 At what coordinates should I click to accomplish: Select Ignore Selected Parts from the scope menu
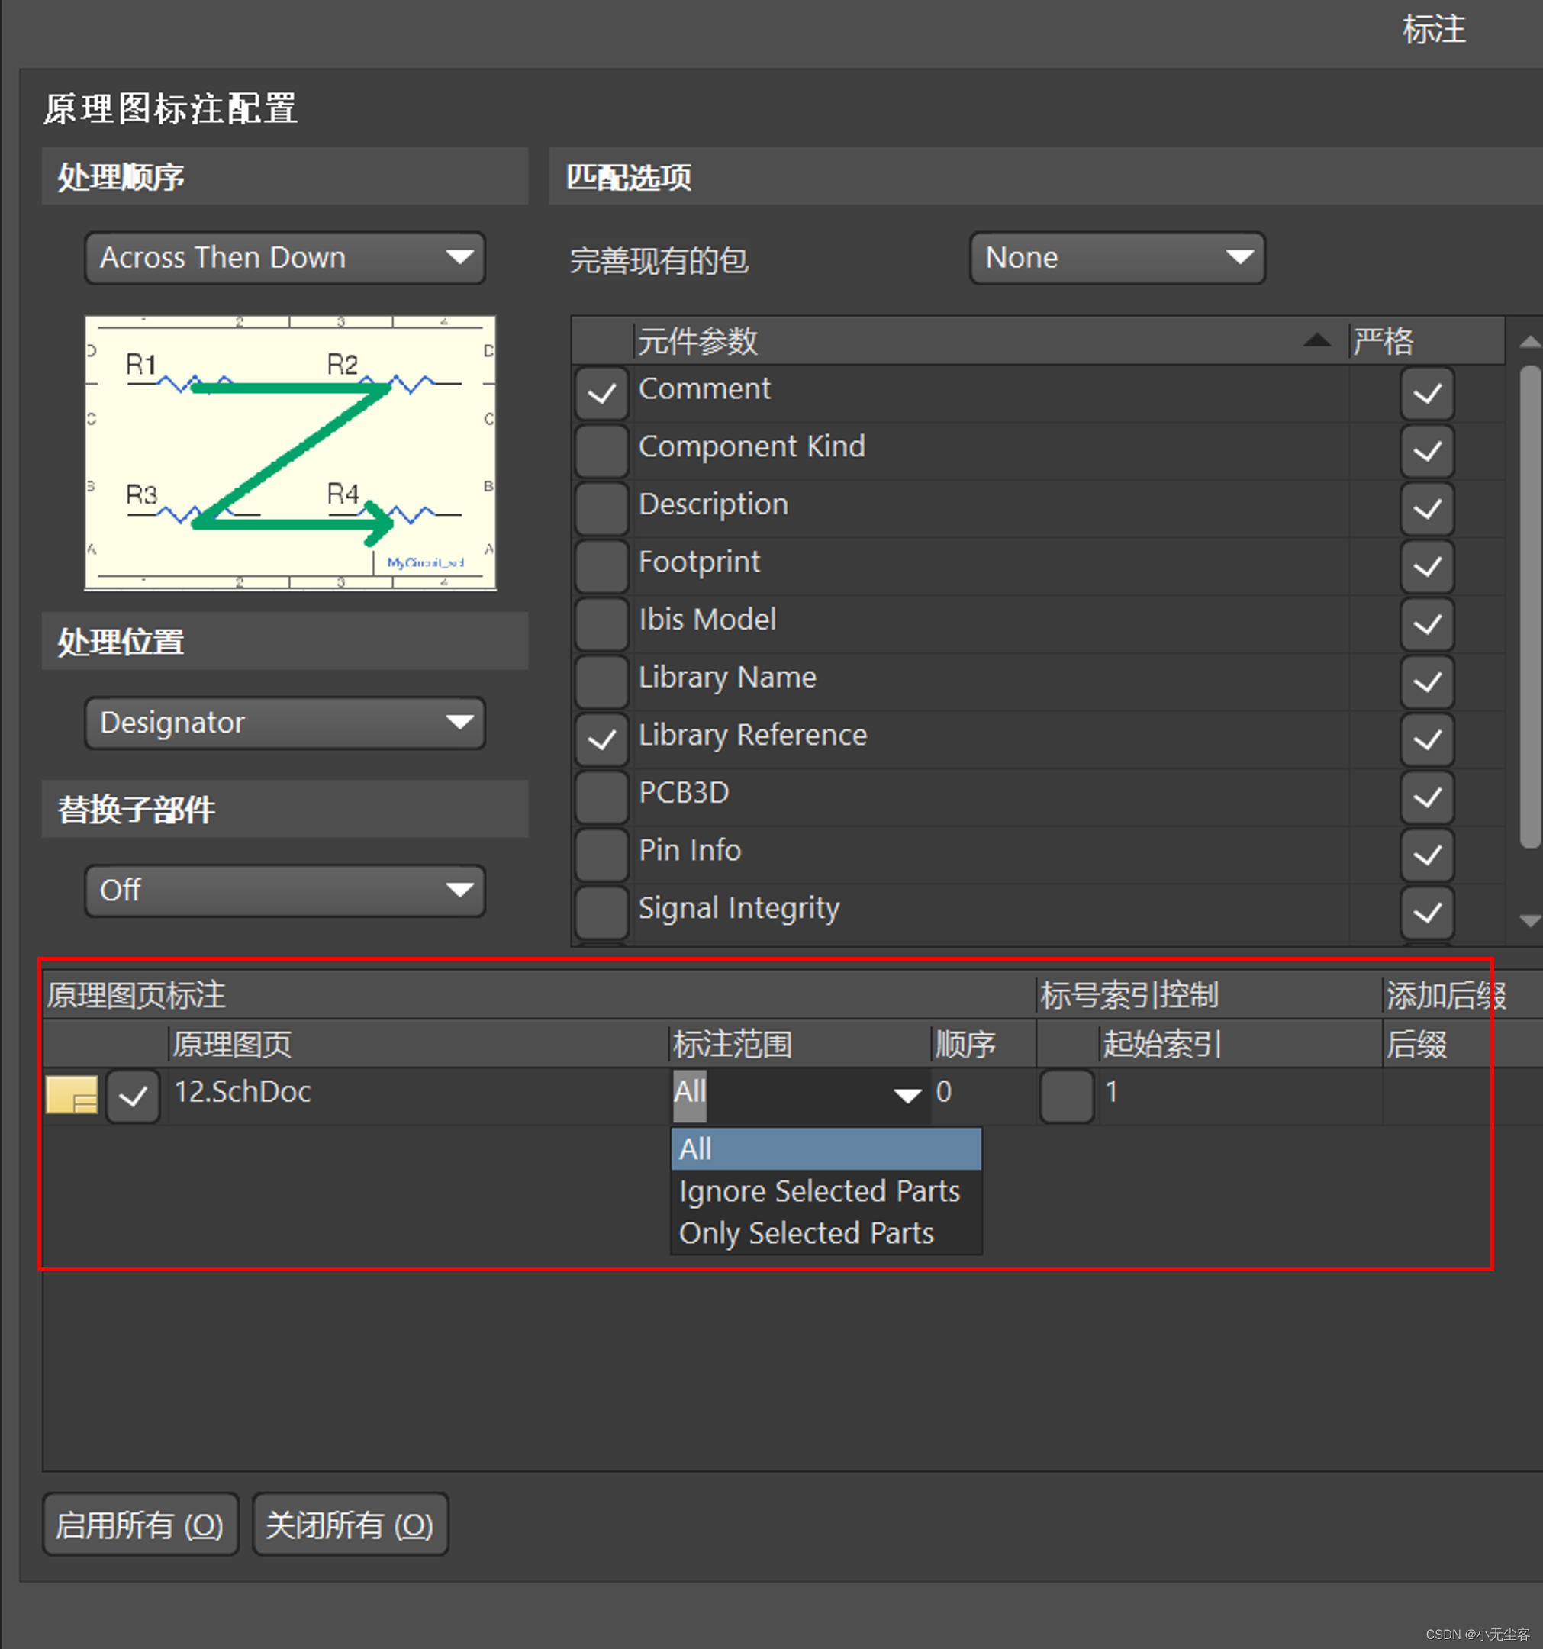(x=819, y=1191)
